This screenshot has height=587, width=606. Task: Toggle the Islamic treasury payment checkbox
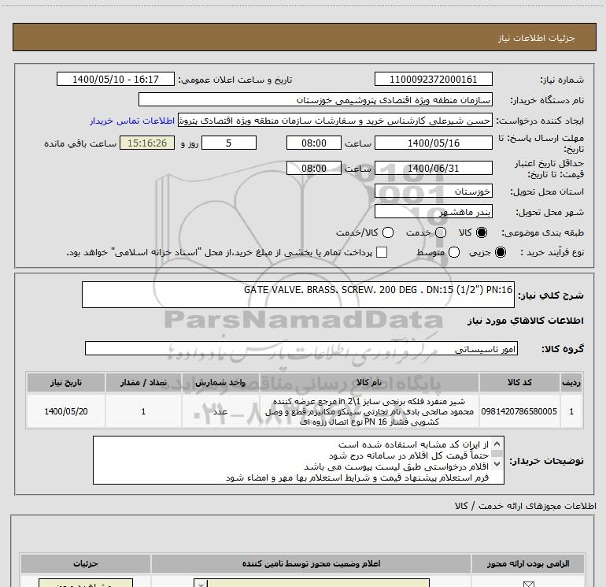[382, 252]
